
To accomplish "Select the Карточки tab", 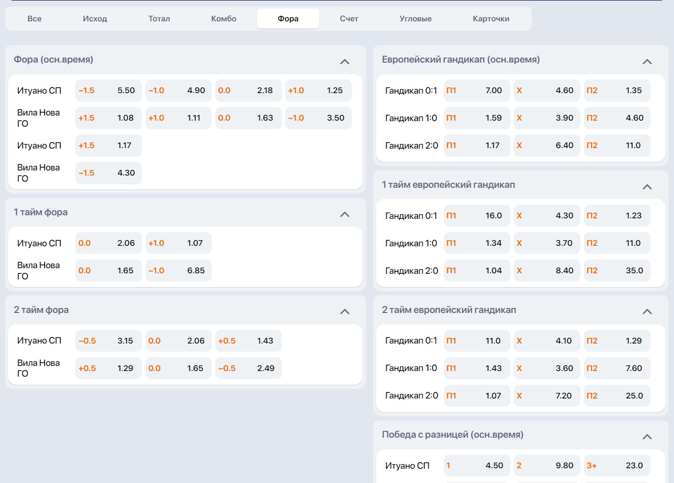I will tap(491, 19).
